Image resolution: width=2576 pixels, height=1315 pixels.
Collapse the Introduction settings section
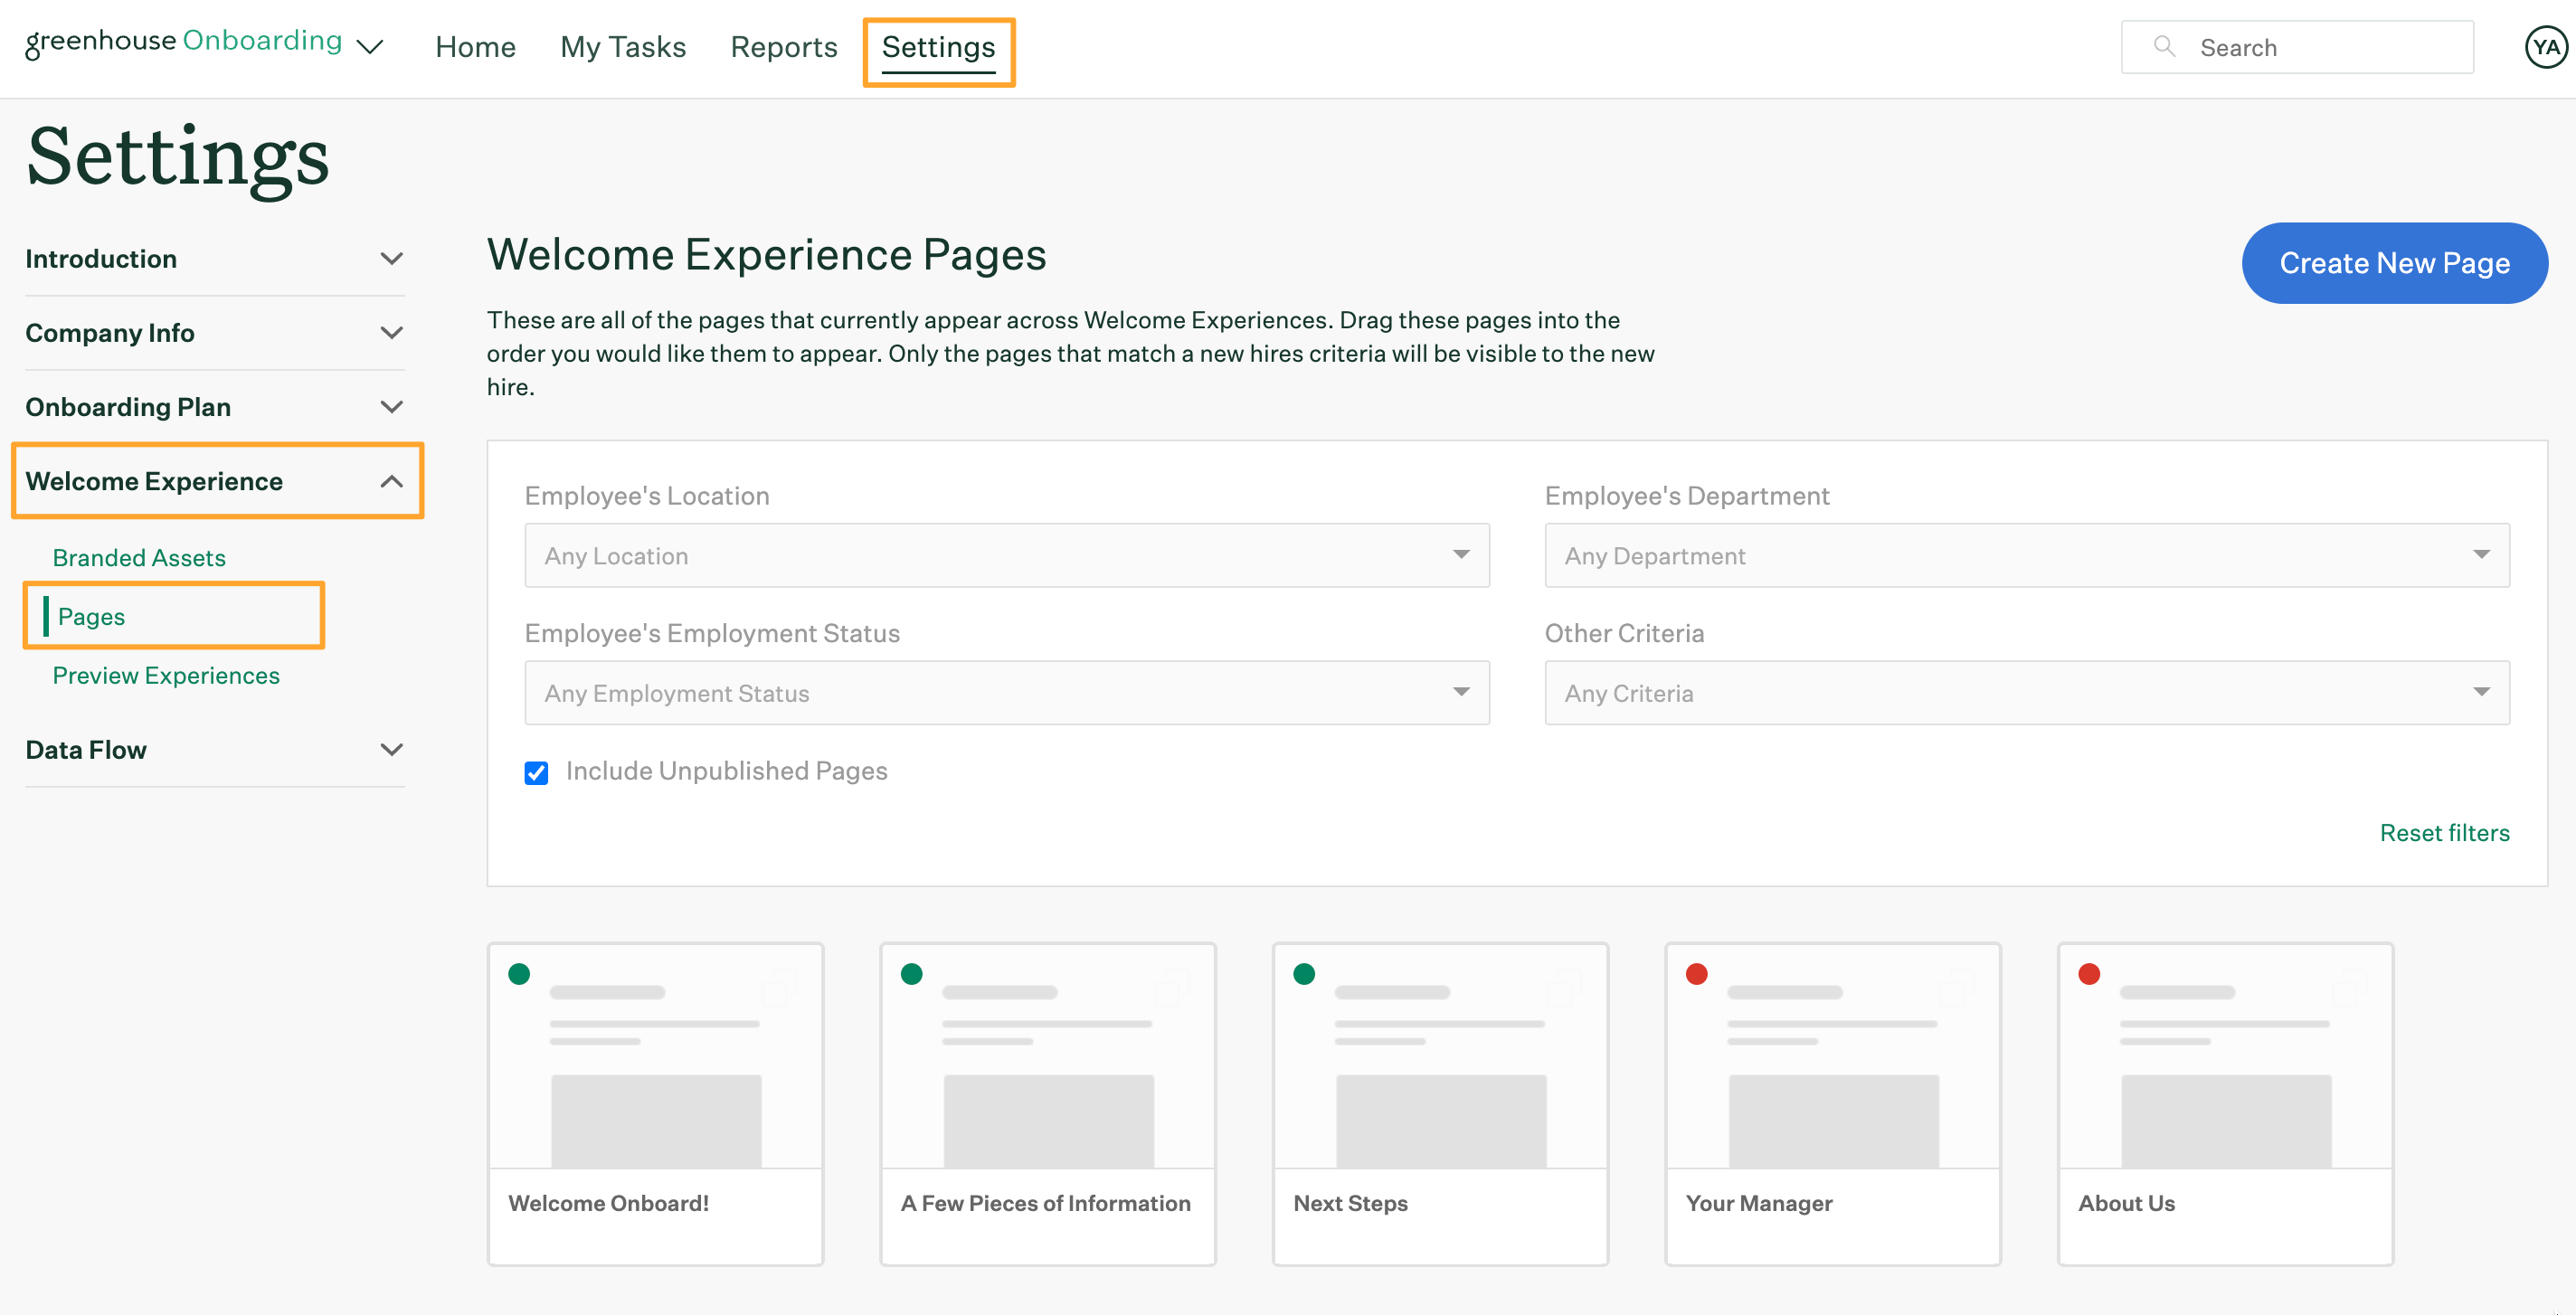pos(391,259)
